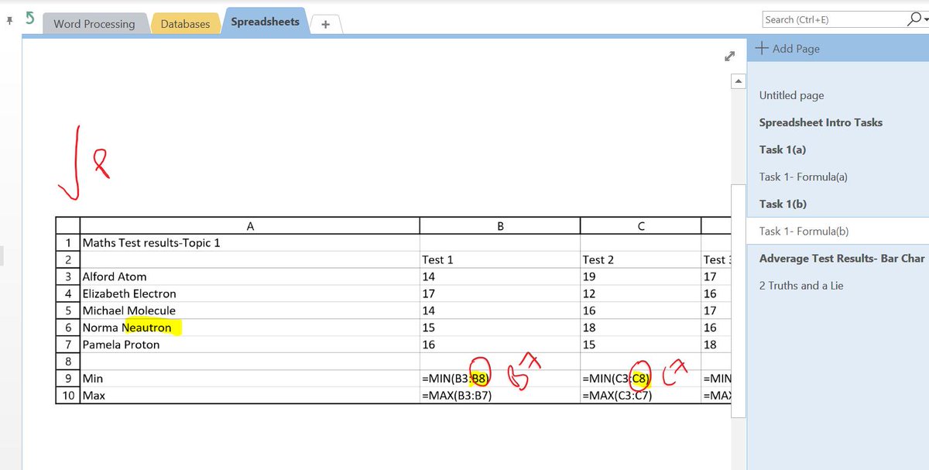Click the highlighted 'Norma Neautron' cell

click(249, 328)
